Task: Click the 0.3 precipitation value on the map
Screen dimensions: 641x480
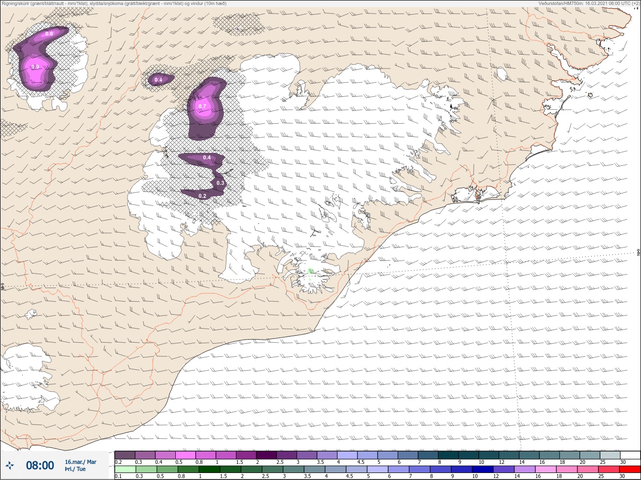Action: point(220,183)
